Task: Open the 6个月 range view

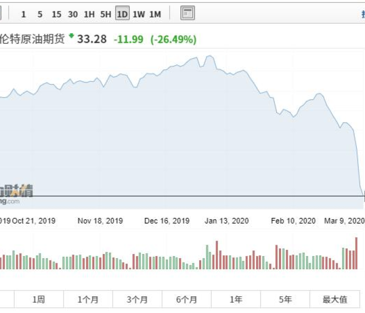Action: (x=187, y=299)
